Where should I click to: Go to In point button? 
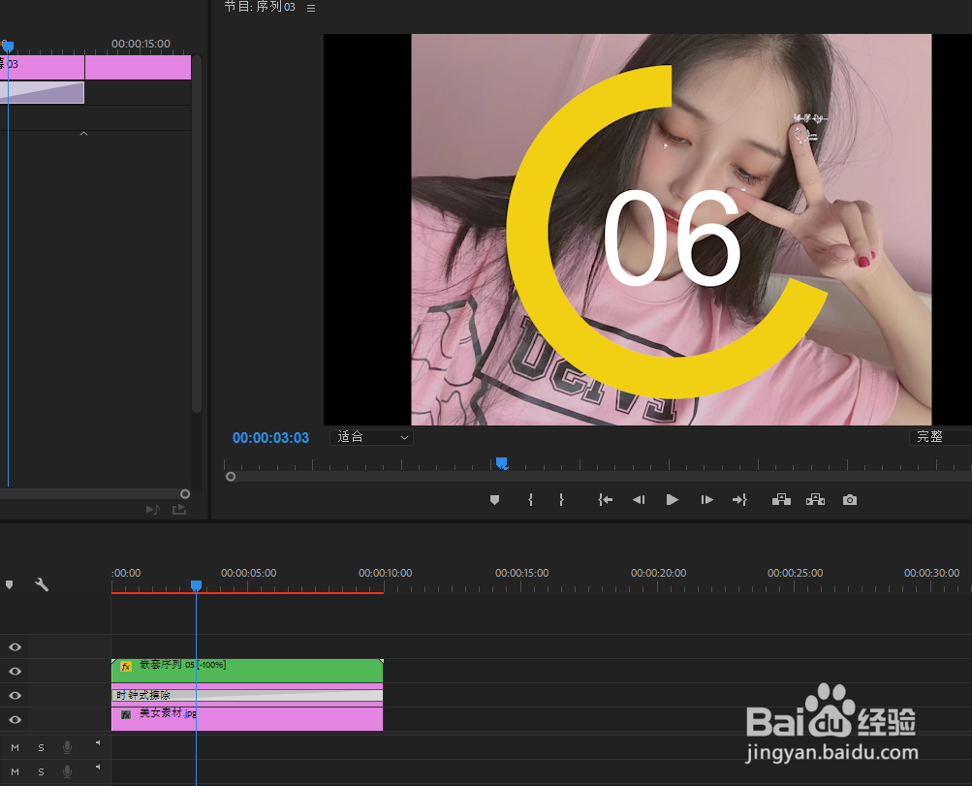click(605, 500)
